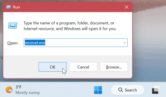
Task: Click the wsreset.exe text in Open field
Action: (x=35, y=43)
